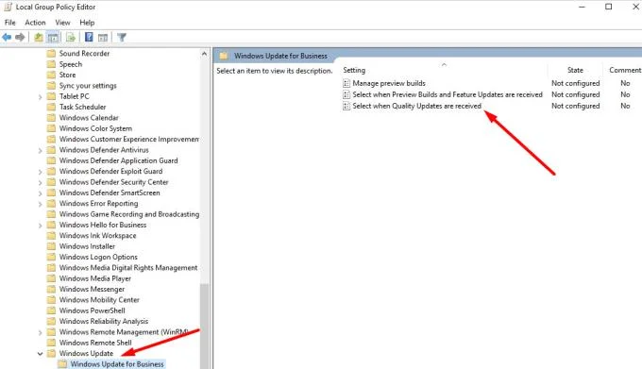Maximize the Local Group Policy Editor window
This screenshot has height=369, width=642.
608,7
